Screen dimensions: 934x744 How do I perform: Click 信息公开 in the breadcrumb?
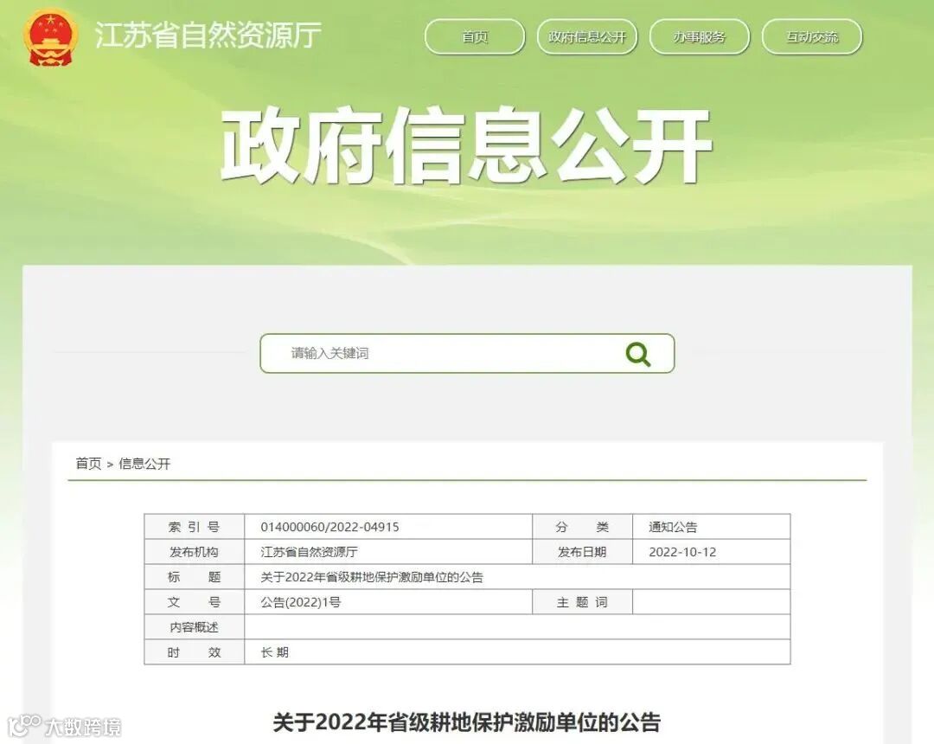(144, 464)
